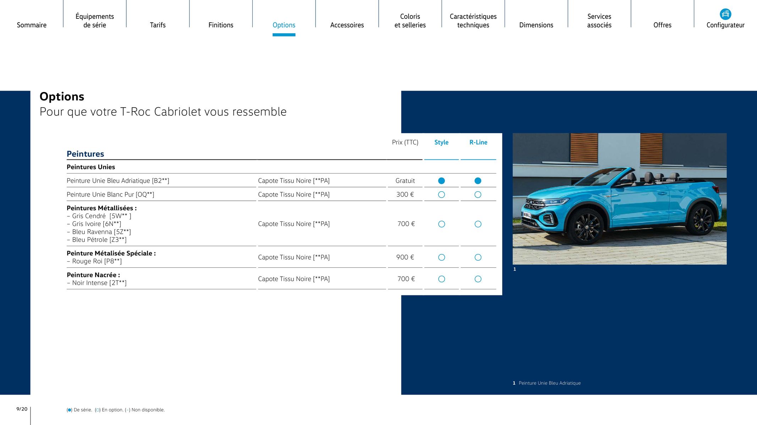Click the '900 €' price cell
The image size is (757, 425).
(405, 257)
